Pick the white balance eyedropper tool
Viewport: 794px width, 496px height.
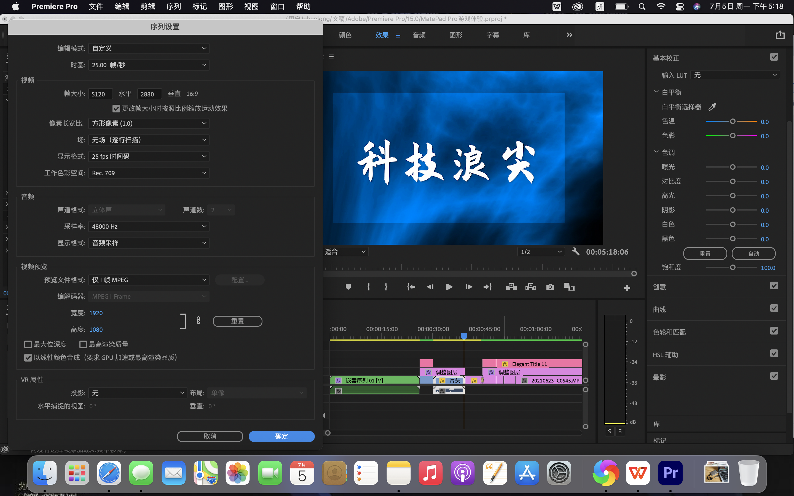point(712,107)
